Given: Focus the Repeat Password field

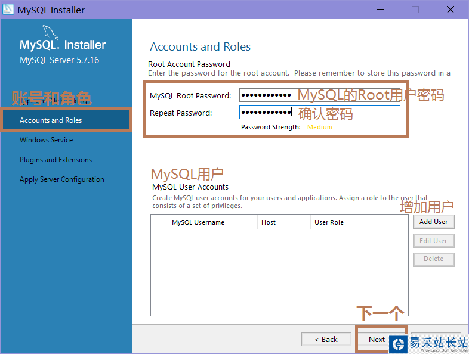Looking at the screenshot, I should coord(320,112).
